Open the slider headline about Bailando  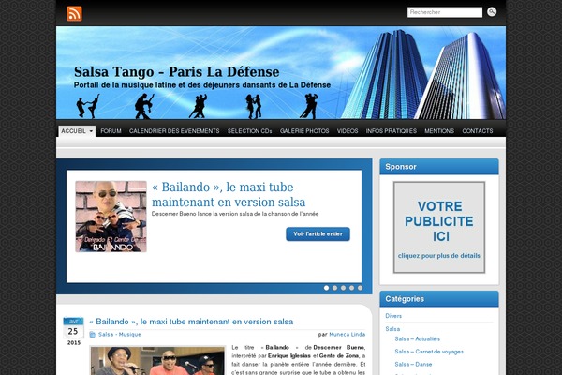(x=229, y=194)
